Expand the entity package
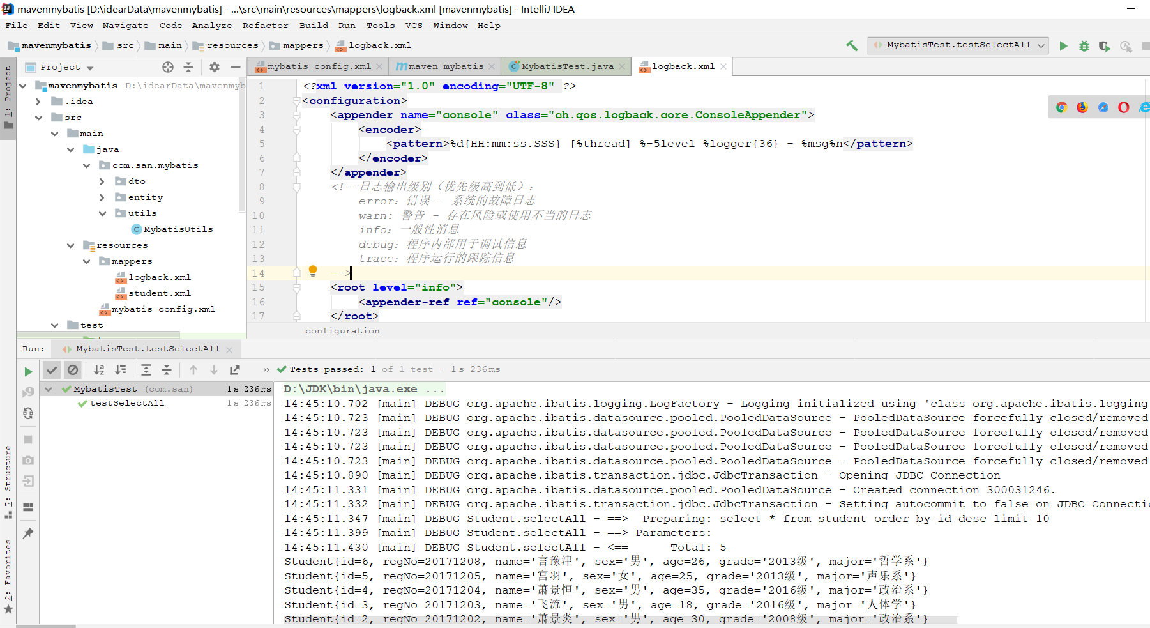This screenshot has height=628, width=1150. 102,197
